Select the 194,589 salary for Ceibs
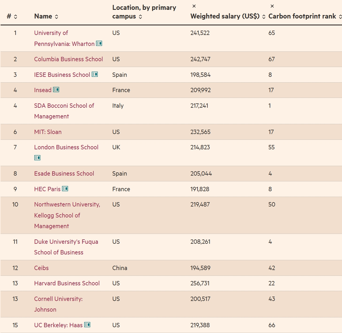The width and height of the screenshot is (342, 333). [200, 268]
